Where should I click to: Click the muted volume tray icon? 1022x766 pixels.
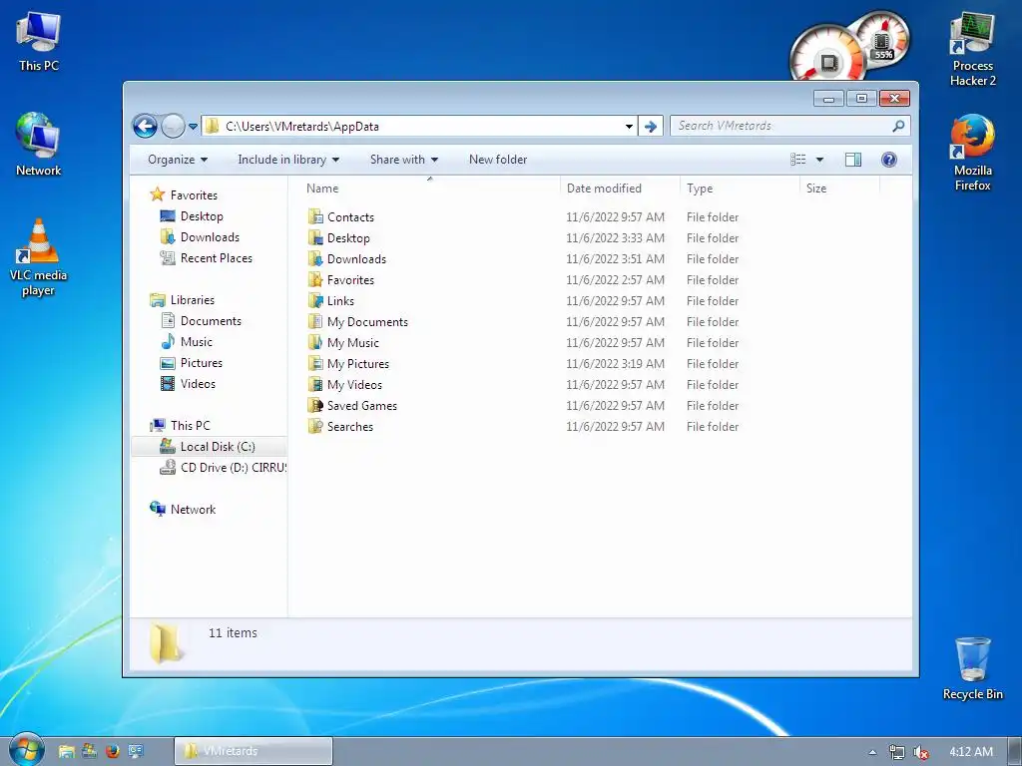pyautogui.click(x=921, y=752)
